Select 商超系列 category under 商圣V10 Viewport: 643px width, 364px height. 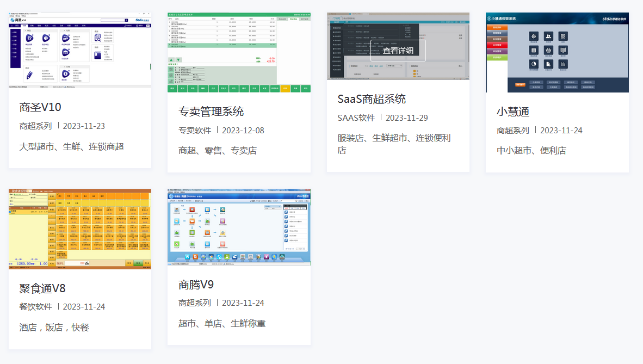coord(35,126)
